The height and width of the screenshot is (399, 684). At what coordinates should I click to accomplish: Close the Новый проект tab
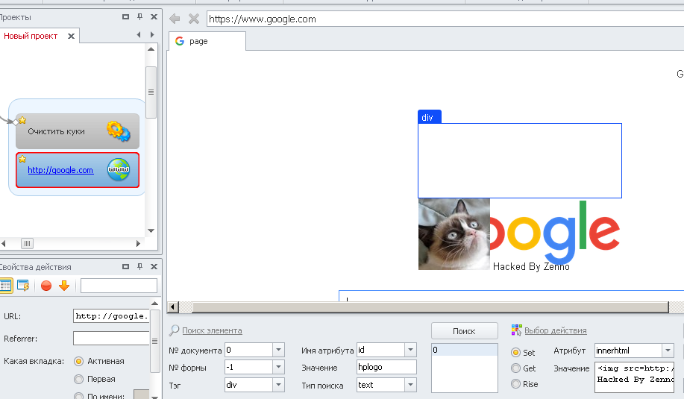pos(71,37)
